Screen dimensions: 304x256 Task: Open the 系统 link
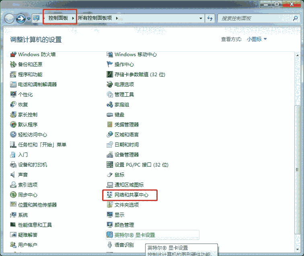(x=23, y=215)
